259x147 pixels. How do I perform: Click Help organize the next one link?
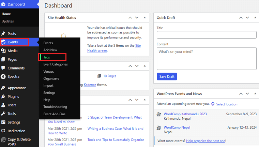(x=206, y=141)
